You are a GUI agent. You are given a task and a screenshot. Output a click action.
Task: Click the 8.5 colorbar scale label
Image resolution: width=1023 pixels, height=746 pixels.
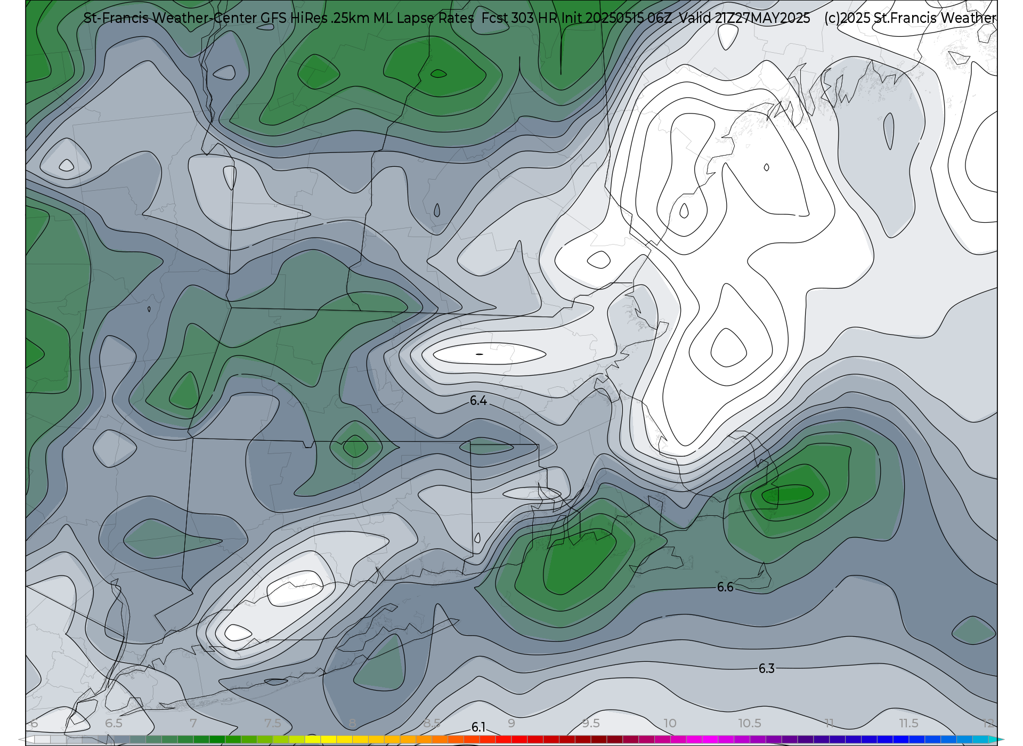[432, 724]
